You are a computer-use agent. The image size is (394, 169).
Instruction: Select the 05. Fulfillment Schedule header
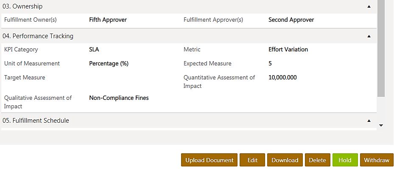pyautogui.click(x=189, y=121)
